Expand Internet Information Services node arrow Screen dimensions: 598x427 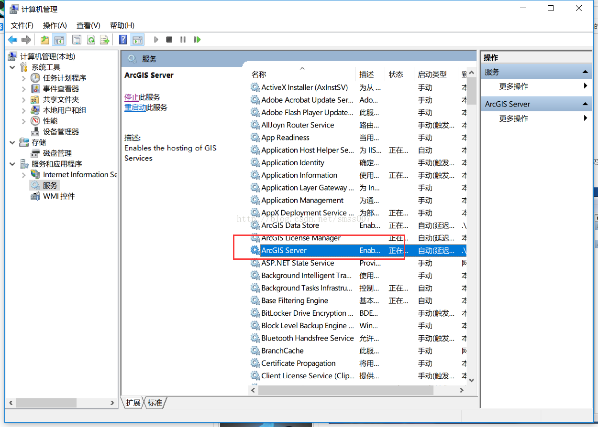point(23,175)
